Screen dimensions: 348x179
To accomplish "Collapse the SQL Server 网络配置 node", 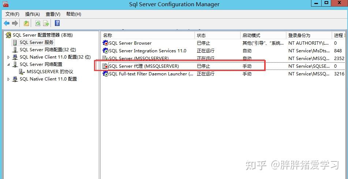I will click(8, 65).
